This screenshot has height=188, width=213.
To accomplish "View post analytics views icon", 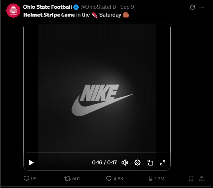I will point(150,178).
